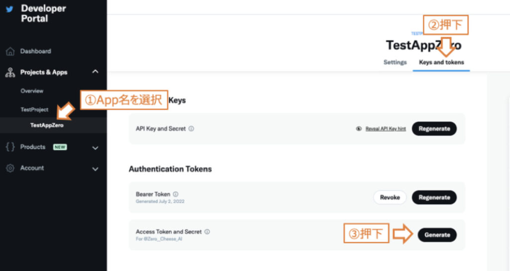Click the Products curly braces icon
Viewport: 510px width, 271px height.
pyautogui.click(x=10, y=147)
